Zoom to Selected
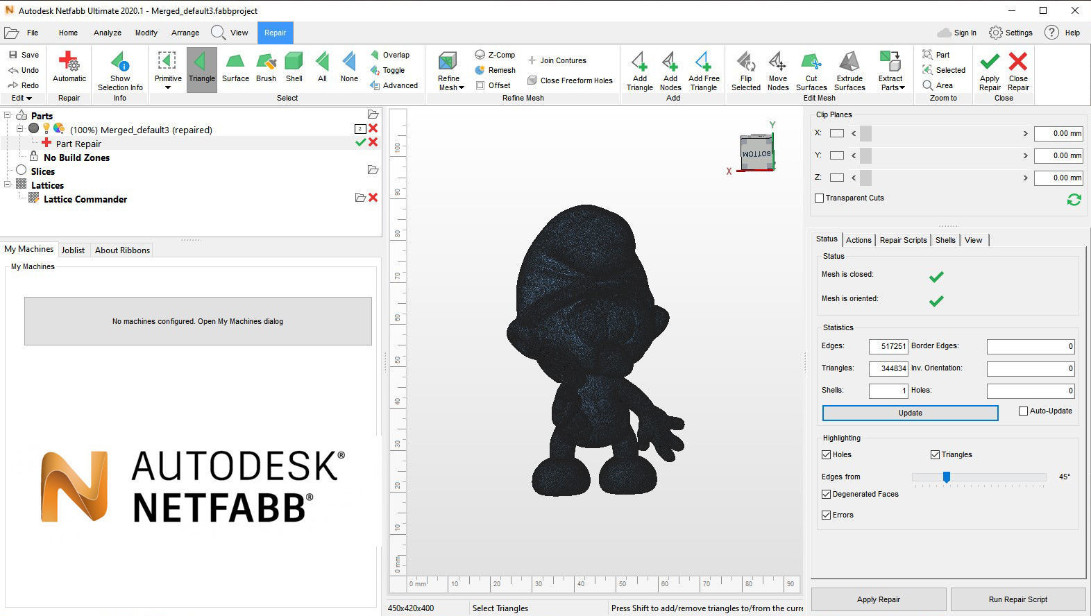The width and height of the screenshot is (1091, 616). click(x=944, y=70)
